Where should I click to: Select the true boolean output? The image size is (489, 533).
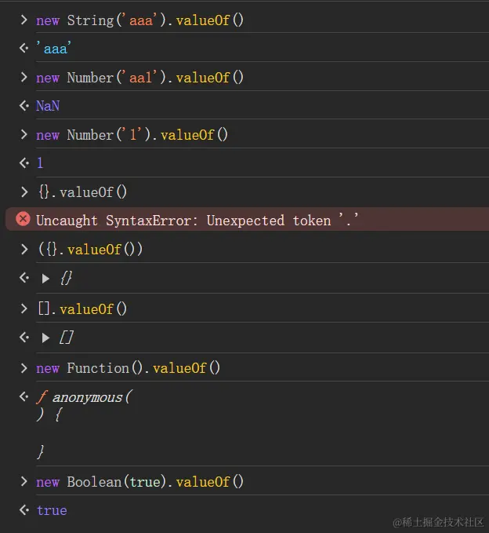coord(52,510)
